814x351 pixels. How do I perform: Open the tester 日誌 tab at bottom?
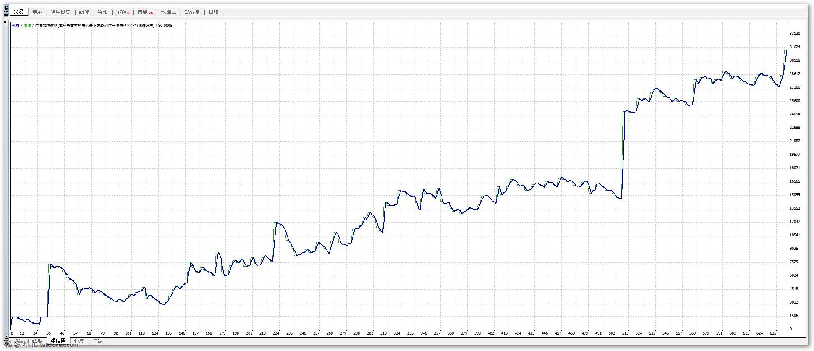point(98,341)
